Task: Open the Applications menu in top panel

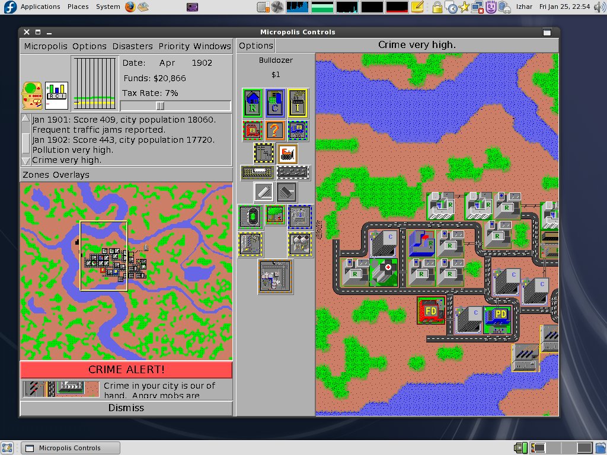Action: [x=40, y=7]
